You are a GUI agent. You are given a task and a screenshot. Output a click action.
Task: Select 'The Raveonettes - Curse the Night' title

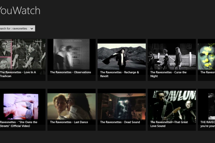(168, 74)
